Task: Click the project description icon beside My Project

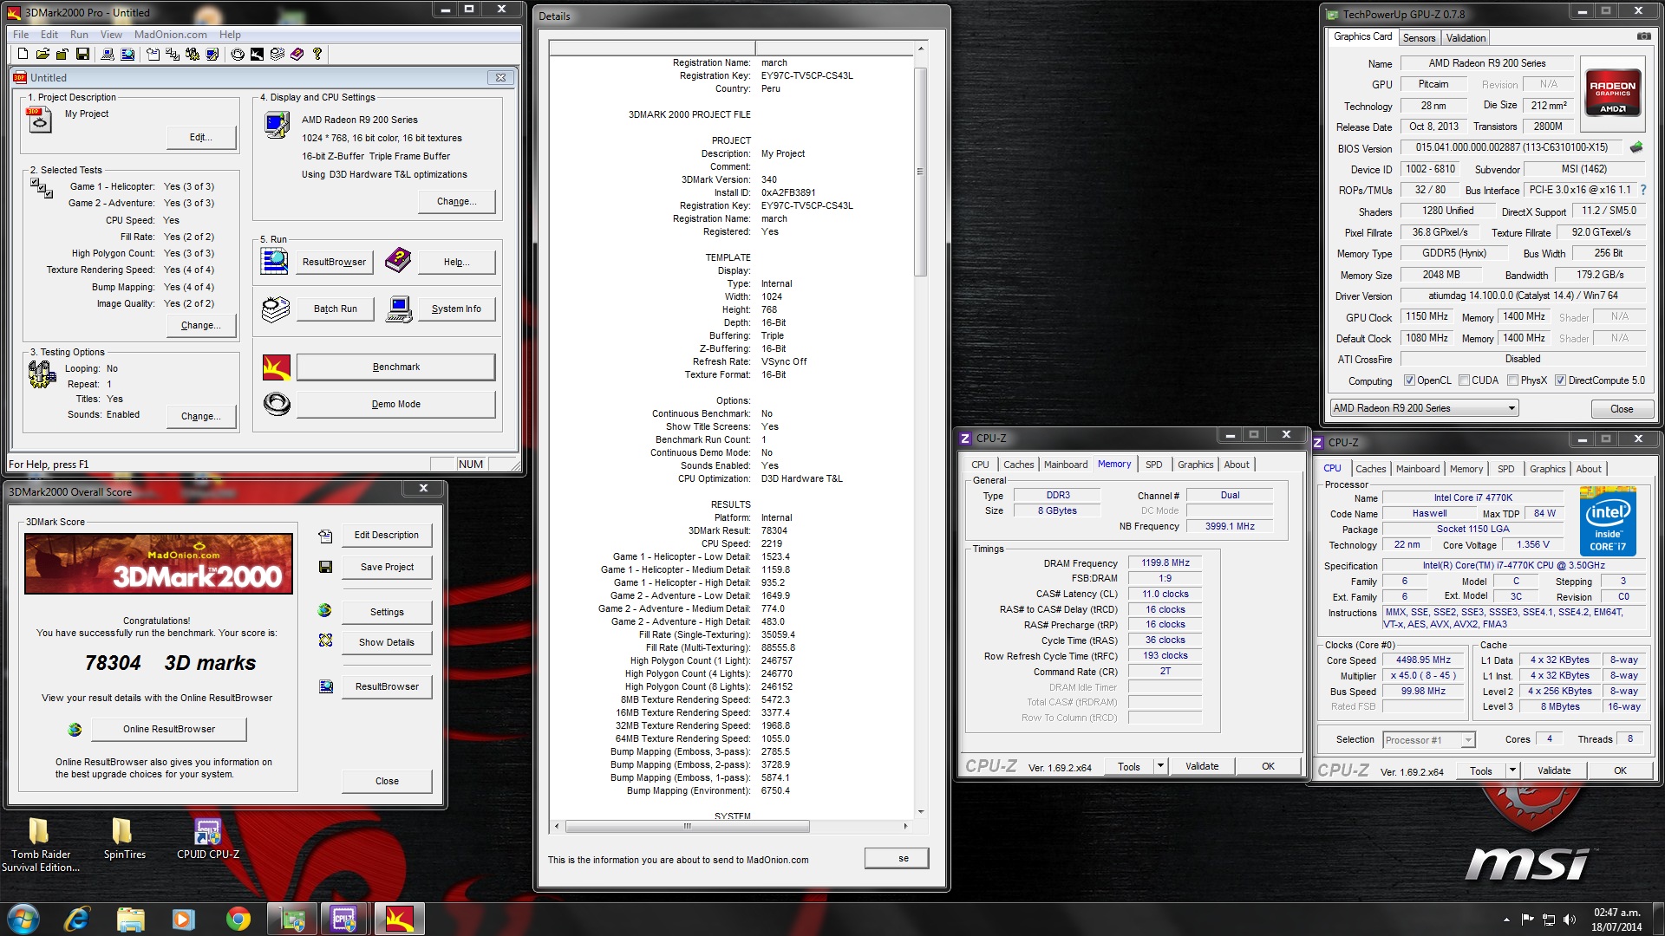Action: point(39,120)
